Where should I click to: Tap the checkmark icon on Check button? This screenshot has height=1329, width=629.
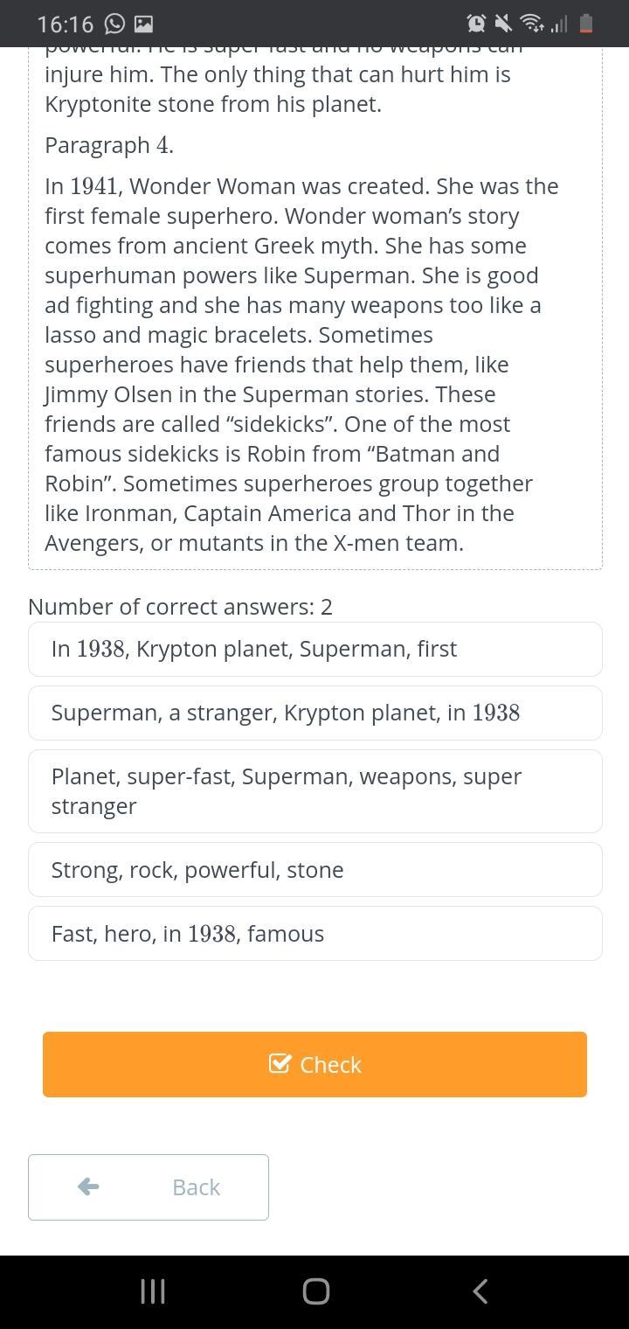coord(280,1063)
